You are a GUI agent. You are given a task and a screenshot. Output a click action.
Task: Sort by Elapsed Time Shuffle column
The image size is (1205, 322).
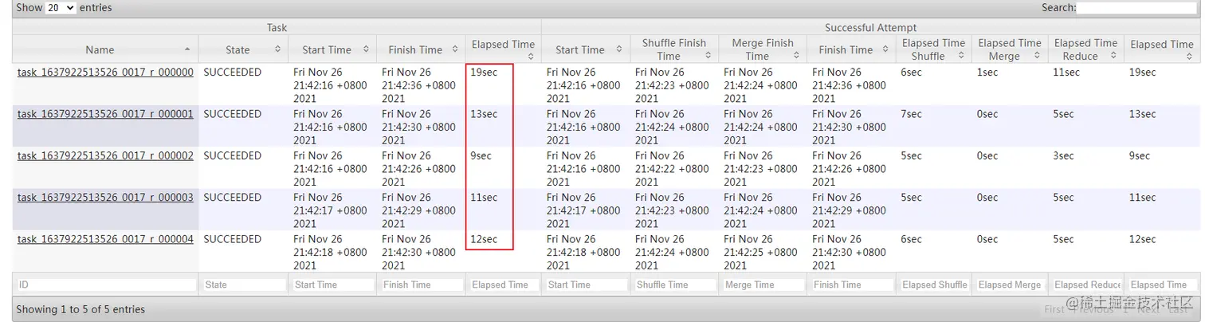[x=933, y=49]
